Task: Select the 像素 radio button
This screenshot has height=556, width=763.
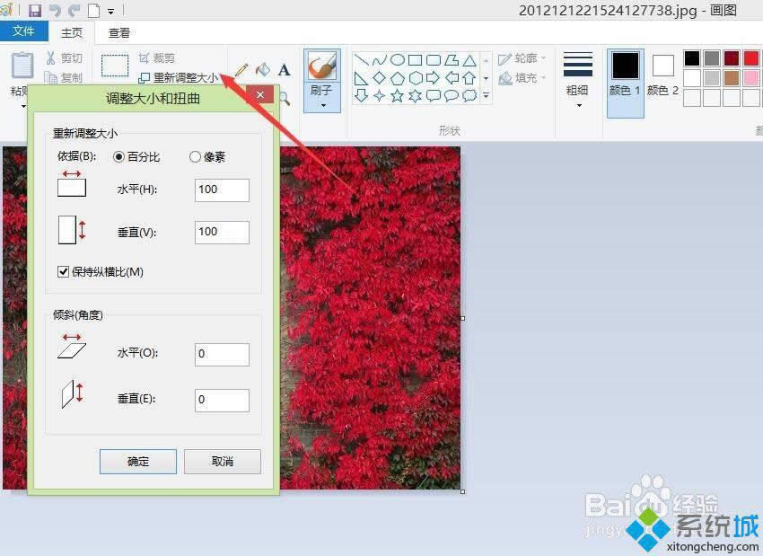Action: [x=195, y=156]
